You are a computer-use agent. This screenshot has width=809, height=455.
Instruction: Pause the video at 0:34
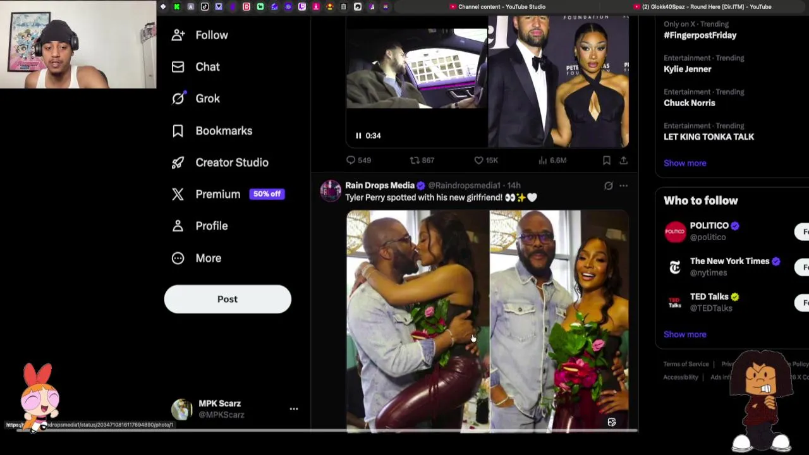pos(358,135)
